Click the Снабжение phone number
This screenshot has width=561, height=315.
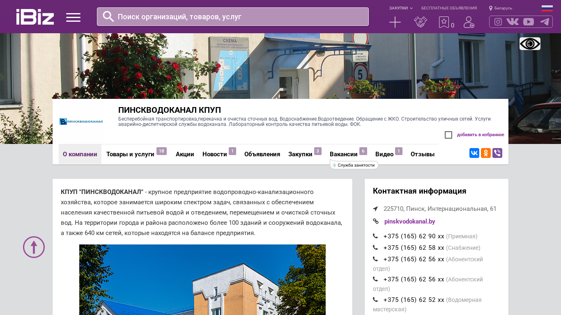click(x=414, y=248)
